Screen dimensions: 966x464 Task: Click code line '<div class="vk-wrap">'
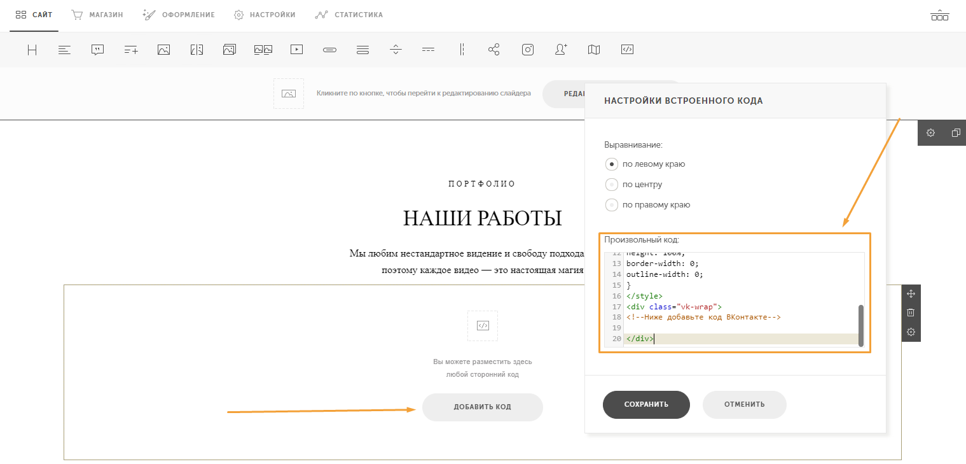pyautogui.click(x=674, y=307)
